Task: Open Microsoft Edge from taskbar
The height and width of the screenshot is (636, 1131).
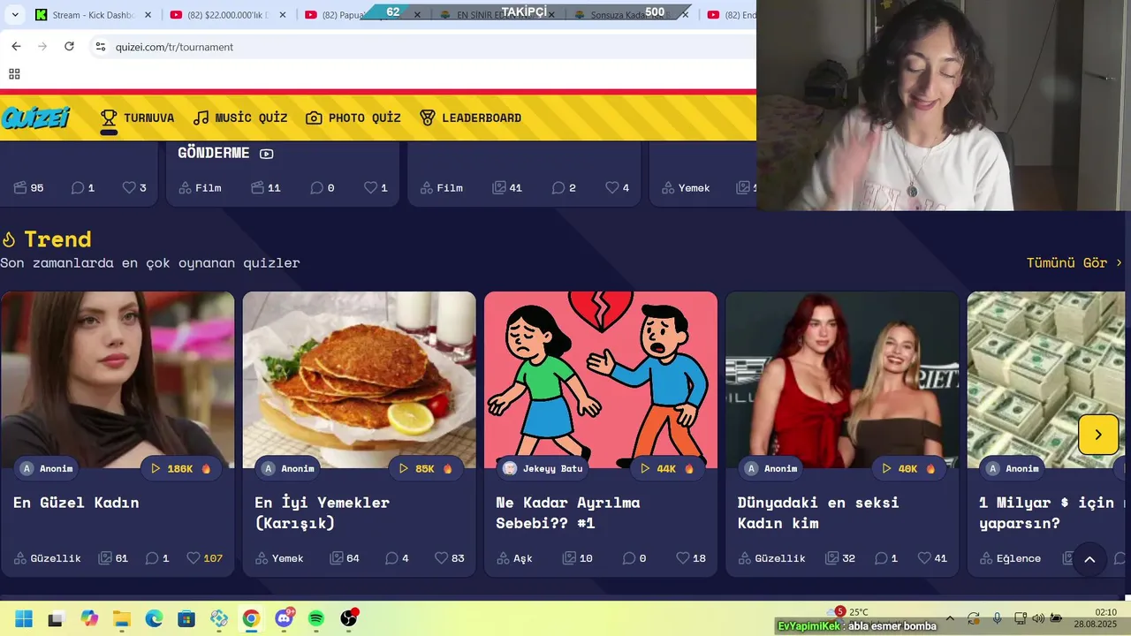Action: (154, 618)
